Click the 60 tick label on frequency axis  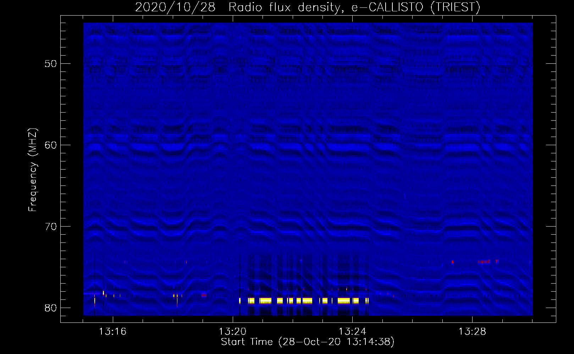[x=51, y=145]
